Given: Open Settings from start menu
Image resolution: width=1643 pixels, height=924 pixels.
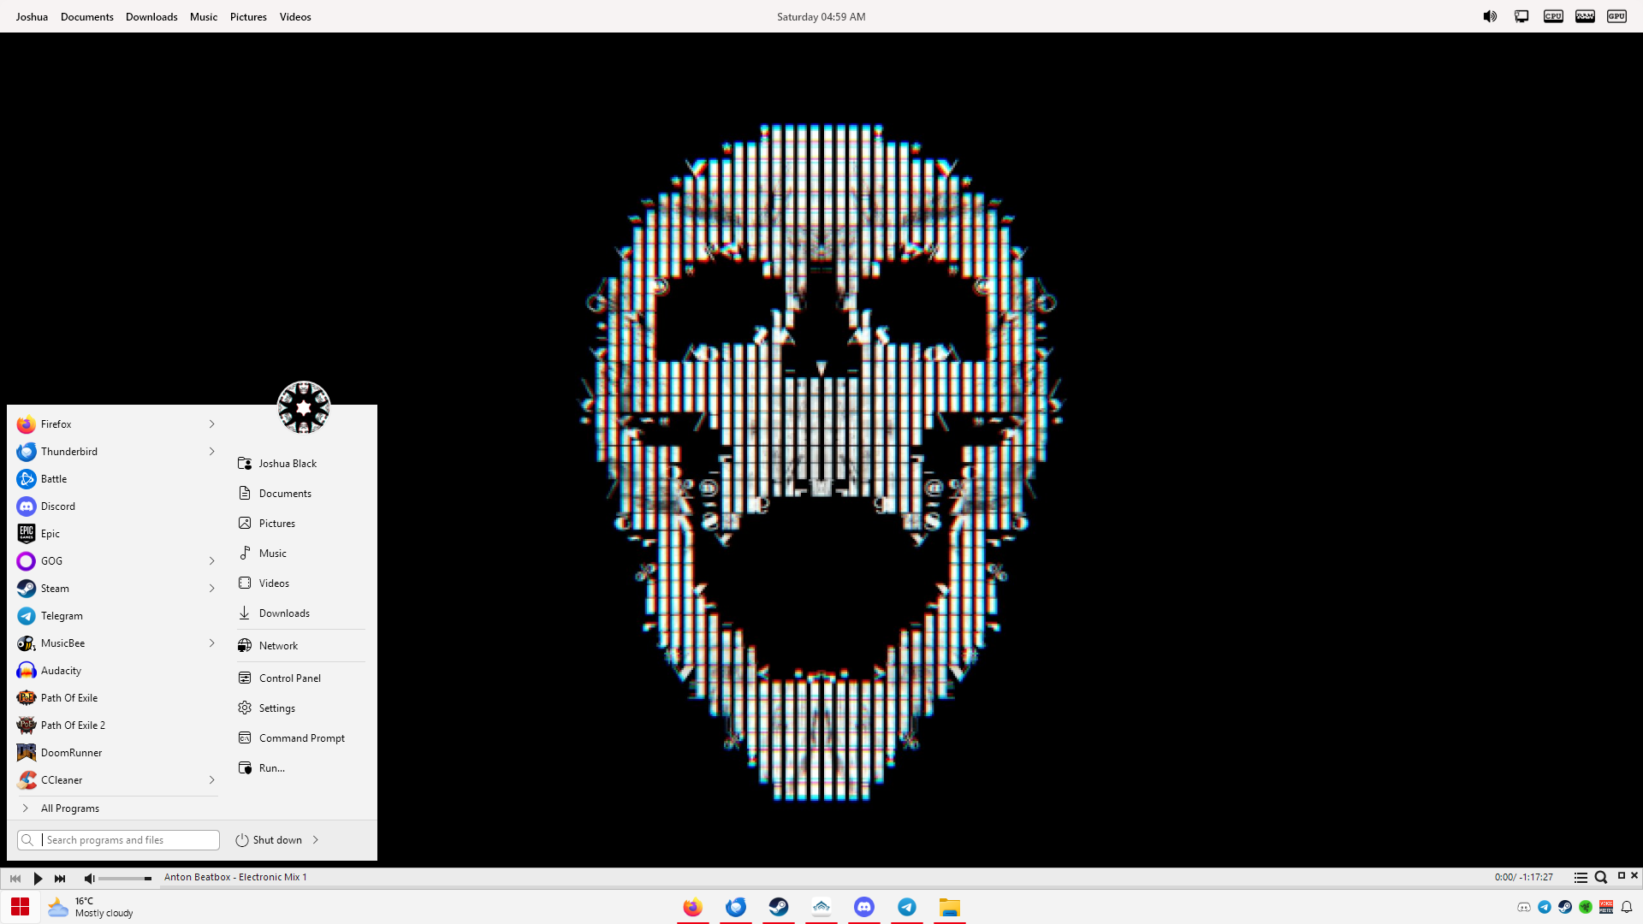Looking at the screenshot, I should (300, 708).
